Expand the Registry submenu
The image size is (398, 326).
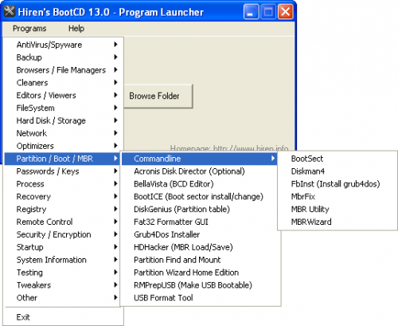click(x=62, y=209)
